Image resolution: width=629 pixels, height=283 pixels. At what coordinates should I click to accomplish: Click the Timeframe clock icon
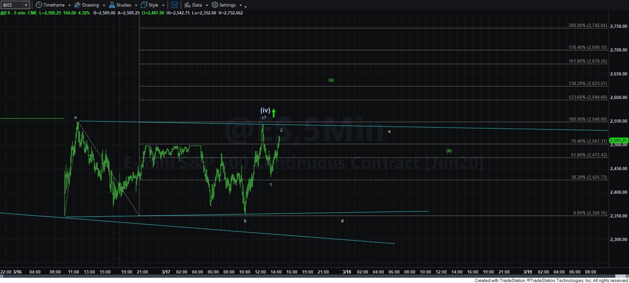click(39, 5)
